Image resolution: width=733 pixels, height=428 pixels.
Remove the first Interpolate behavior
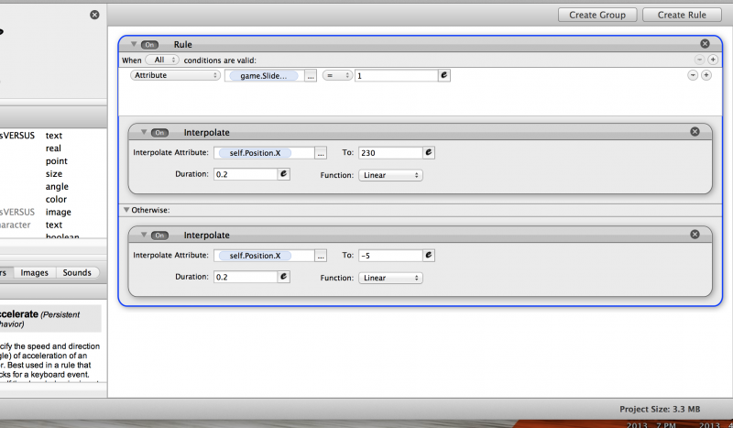click(x=695, y=132)
